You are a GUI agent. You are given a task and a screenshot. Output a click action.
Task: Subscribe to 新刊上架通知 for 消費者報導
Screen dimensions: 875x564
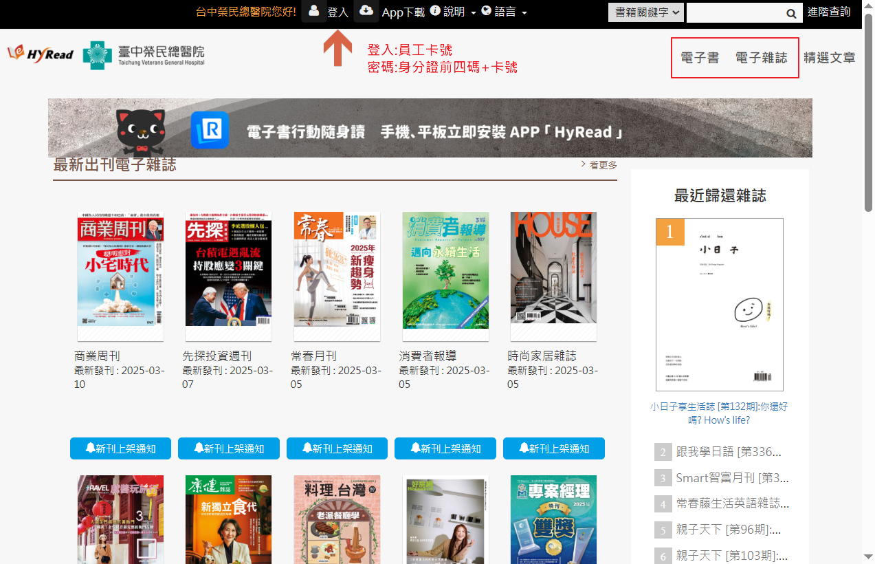pyautogui.click(x=445, y=448)
